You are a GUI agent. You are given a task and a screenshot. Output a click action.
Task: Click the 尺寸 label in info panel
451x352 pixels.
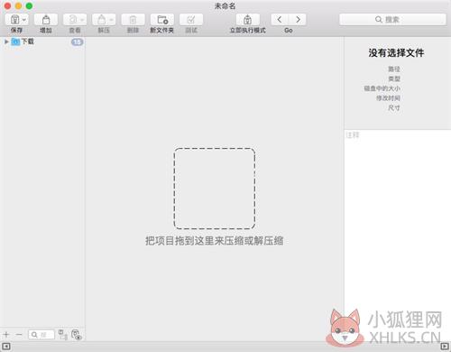(x=394, y=107)
